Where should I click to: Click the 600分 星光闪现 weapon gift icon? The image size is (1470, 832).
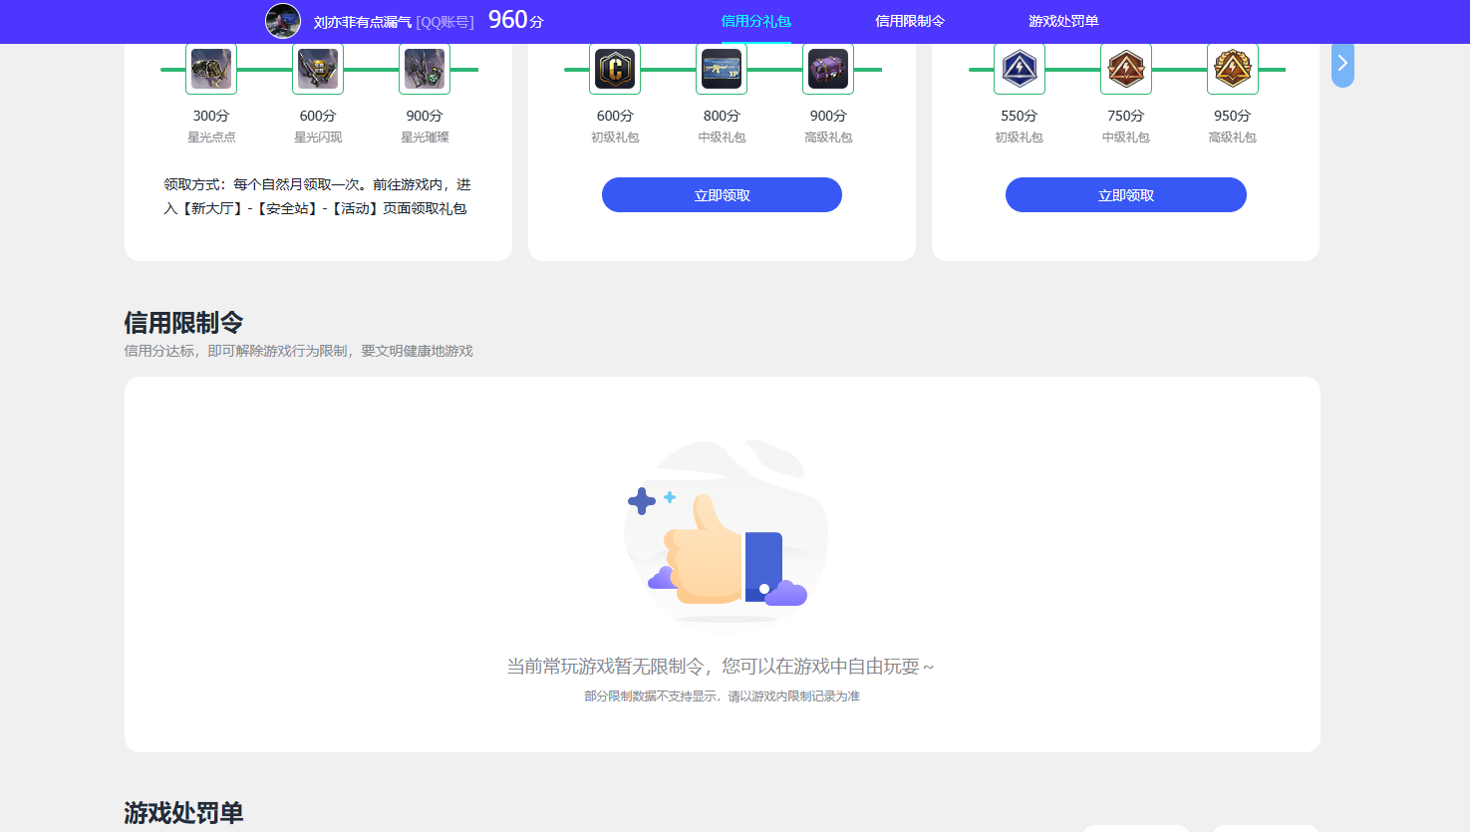pyautogui.click(x=317, y=69)
